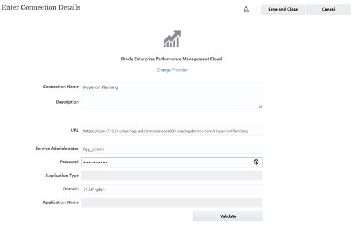The width and height of the screenshot is (352, 227).
Task: Click the Enter Connection Details heading
Action: [41, 7]
